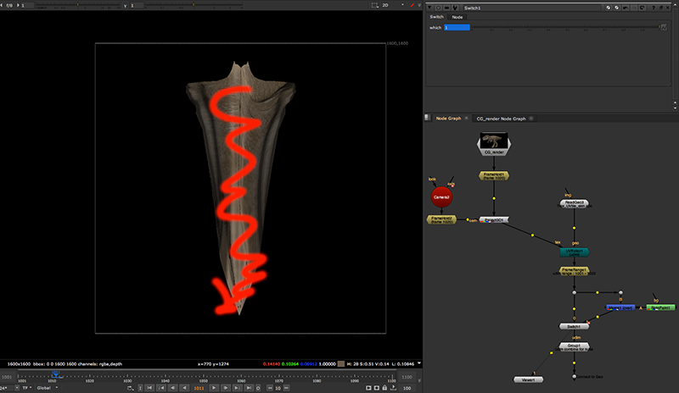Open the CG_render Node Graph tab
The image size is (679, 393).
pyautogui.click(x=501, y=119)
